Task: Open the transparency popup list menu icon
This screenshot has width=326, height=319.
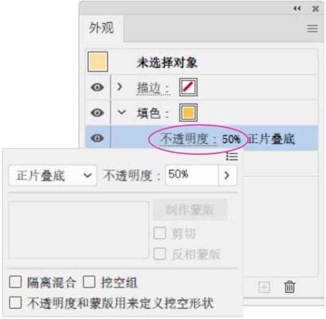Action: pyautogui.click(x=232, y=156)
